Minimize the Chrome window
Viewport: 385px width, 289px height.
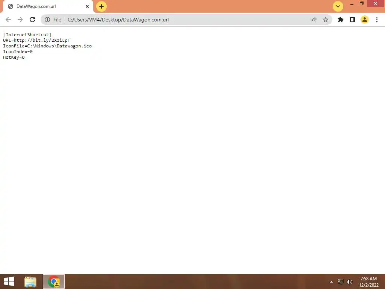352,4
